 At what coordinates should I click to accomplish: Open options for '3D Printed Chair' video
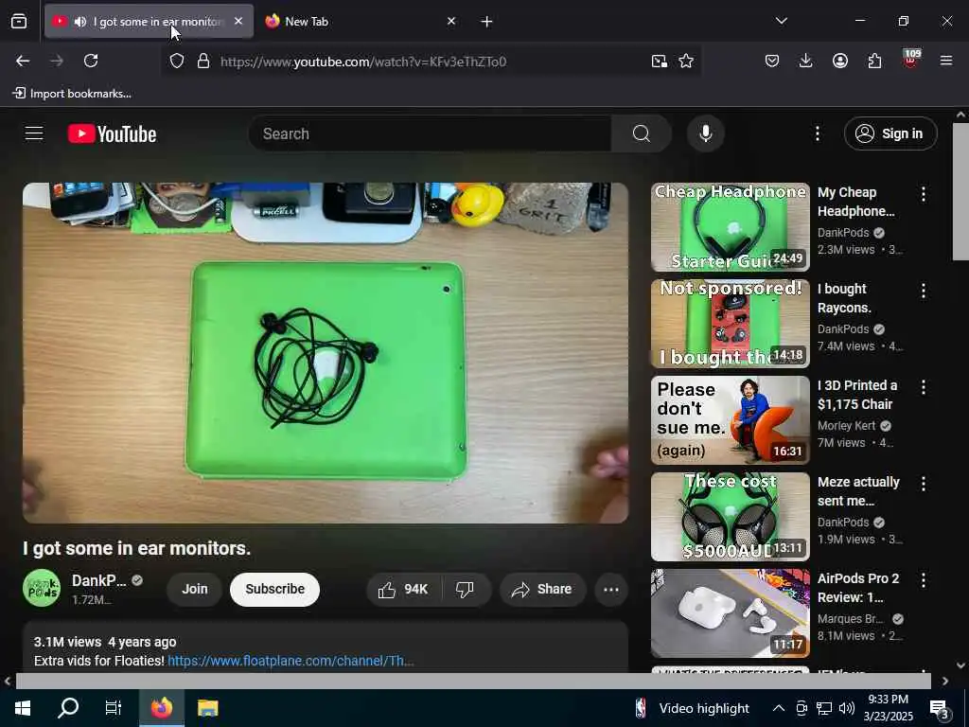tap(924, 387)
